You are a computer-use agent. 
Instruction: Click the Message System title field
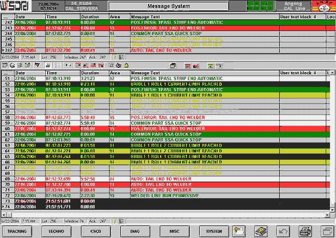(x=169, y=6)
